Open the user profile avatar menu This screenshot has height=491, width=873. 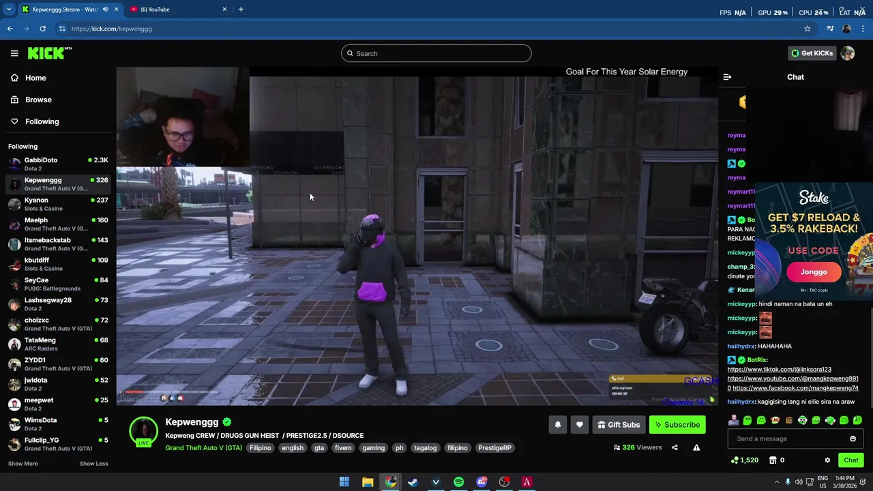coord(848,53)
